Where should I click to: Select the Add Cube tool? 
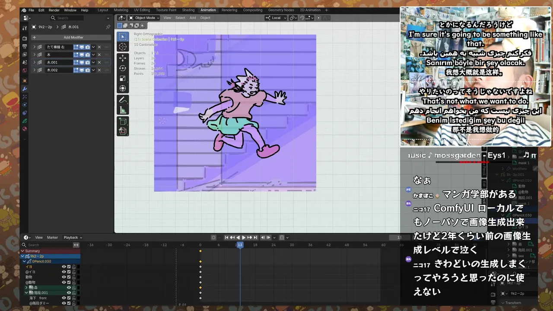point(123,121)
